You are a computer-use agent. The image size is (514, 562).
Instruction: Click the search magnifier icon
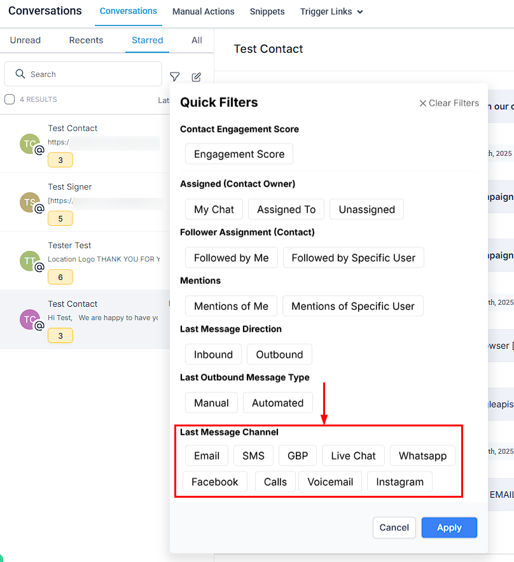pyautogui.click(x=20, y=74)
